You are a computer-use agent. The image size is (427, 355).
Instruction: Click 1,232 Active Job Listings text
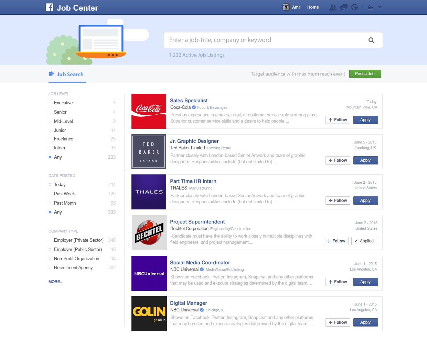coord(196,55)
